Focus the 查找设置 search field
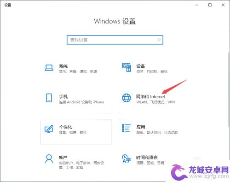Image resolution: width=230 pixels, height=182 pixels. click(115, 40)
